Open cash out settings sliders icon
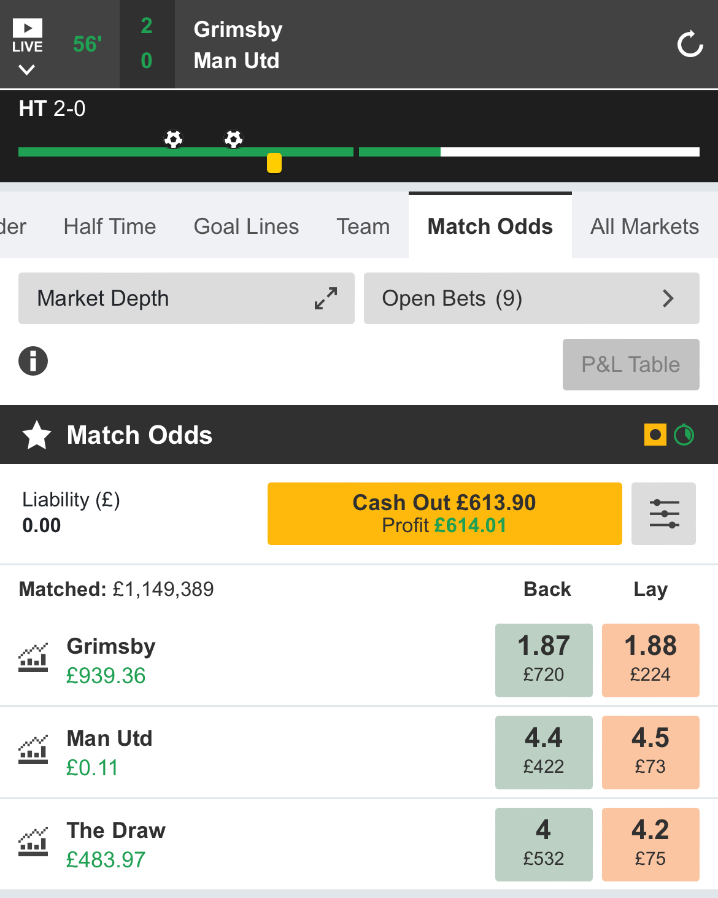 [664, 514]
